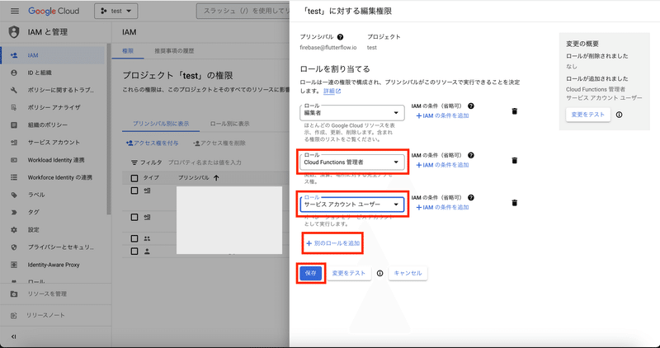This screenshot has width=660, height=348.
Task: Switch to the 権限 tab
Action: (128, 50)
